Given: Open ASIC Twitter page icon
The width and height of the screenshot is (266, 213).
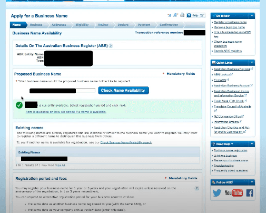Looking at the screenshot, I should [217, 193].
